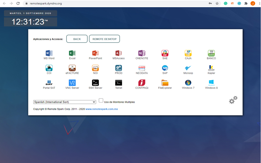
Task: Click the BACK button
Action: (x=77, y=39)
